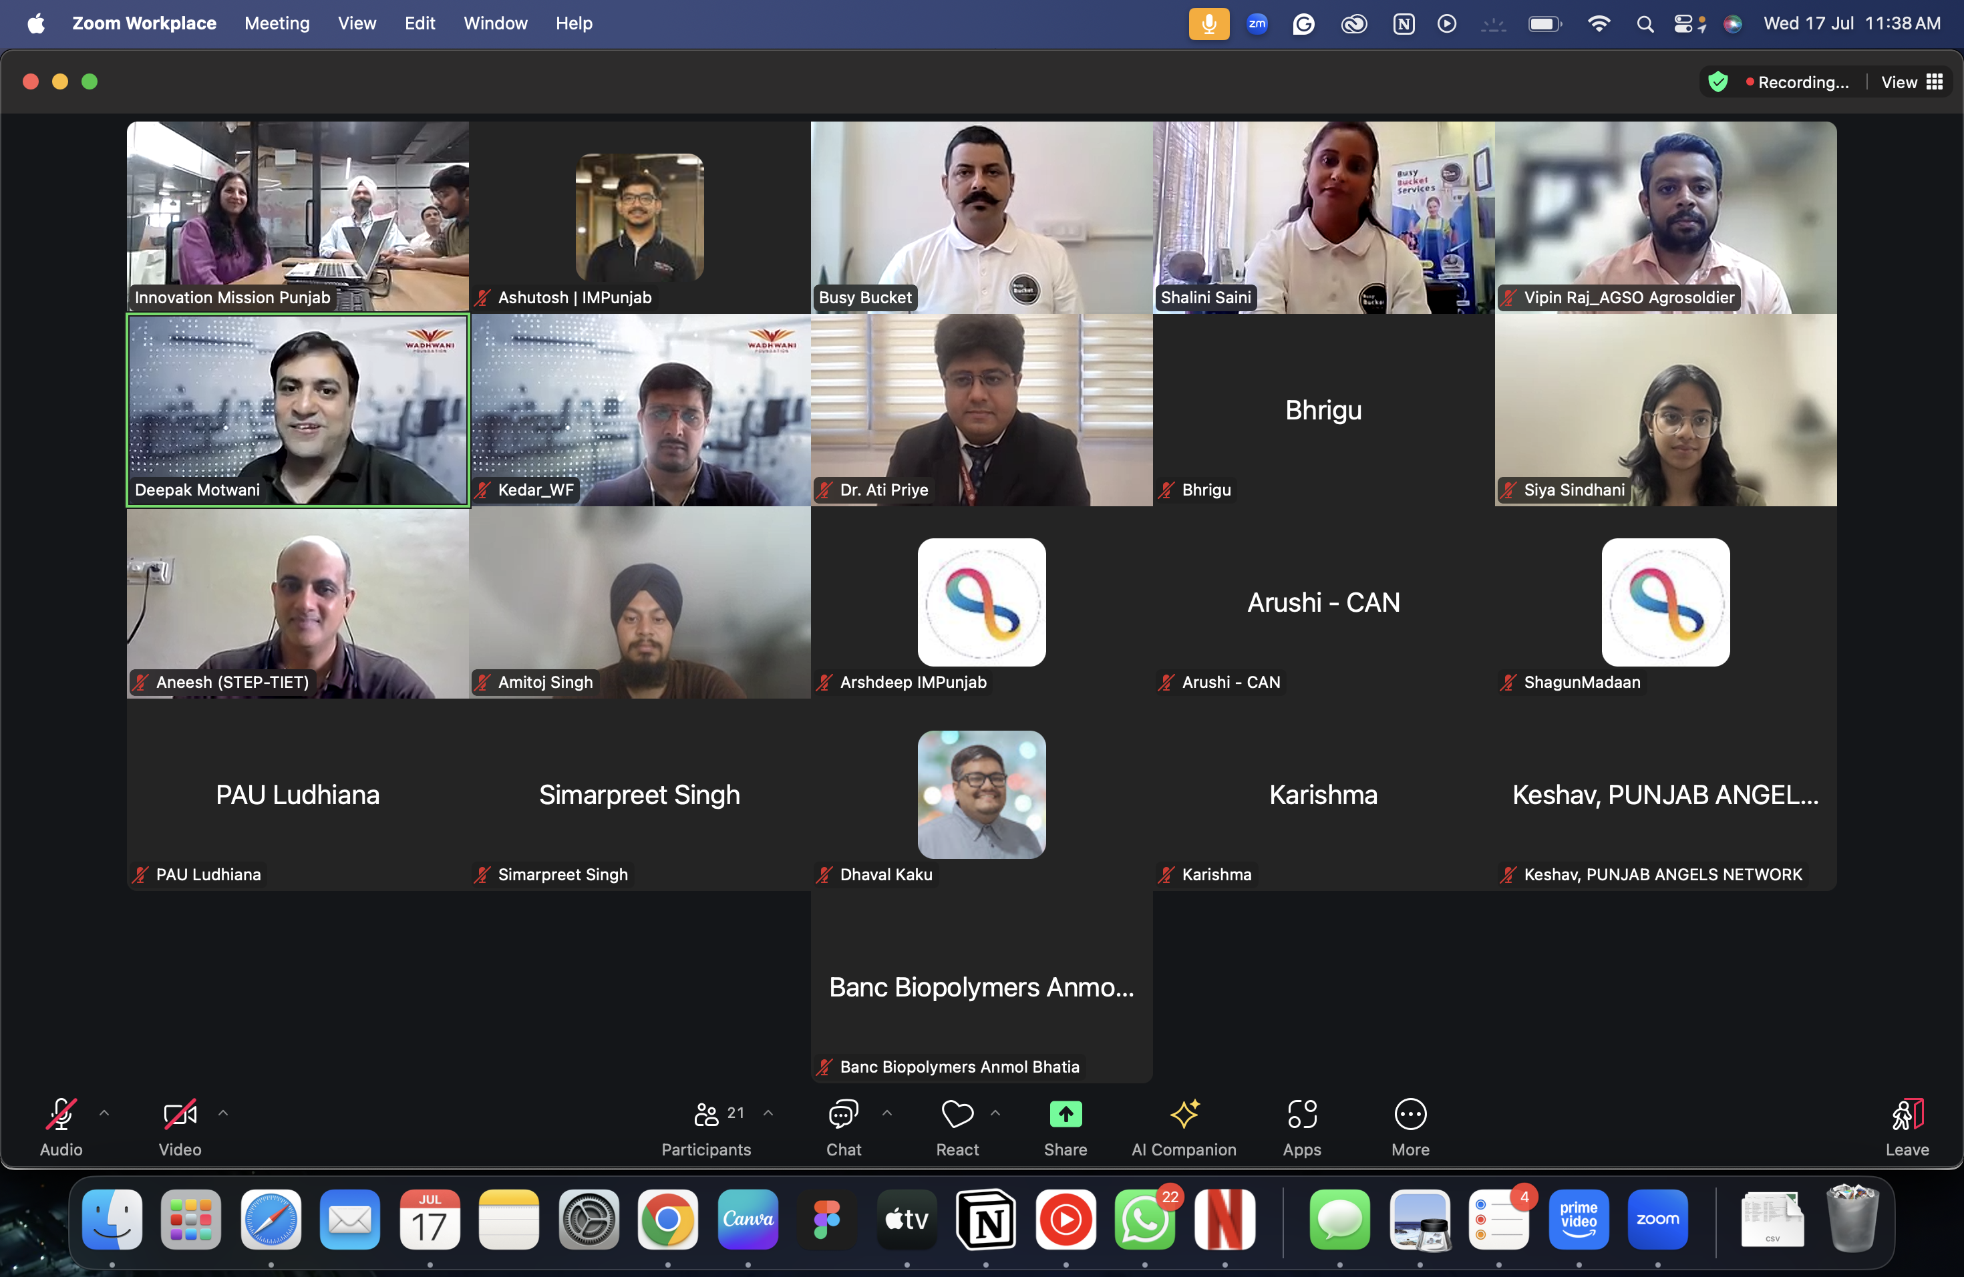Open Spotlight search in menu bar
This screenshot has width=1964, height=1277.
point(1645,24)
